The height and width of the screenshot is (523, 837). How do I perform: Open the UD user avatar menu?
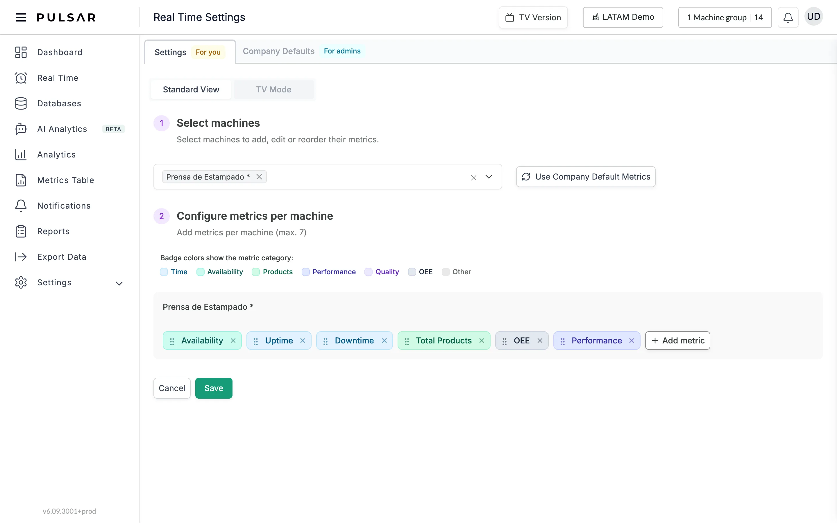tap(813, 17)
